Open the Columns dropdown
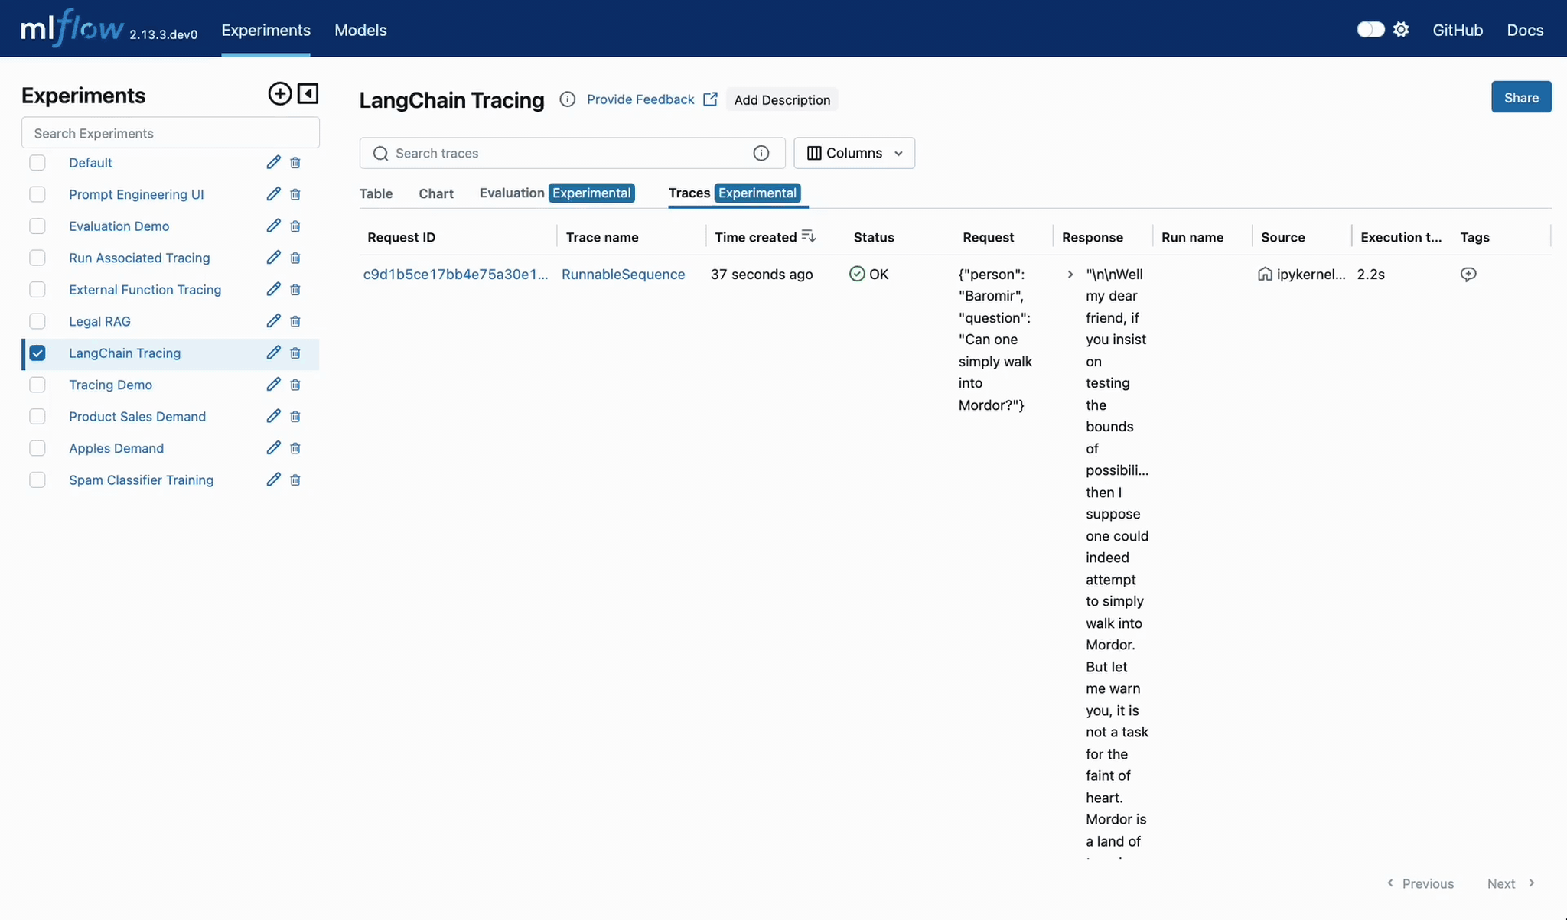The width and height of the screenshot is (1567, 920). pyautogui.click(x=854, y=153)
